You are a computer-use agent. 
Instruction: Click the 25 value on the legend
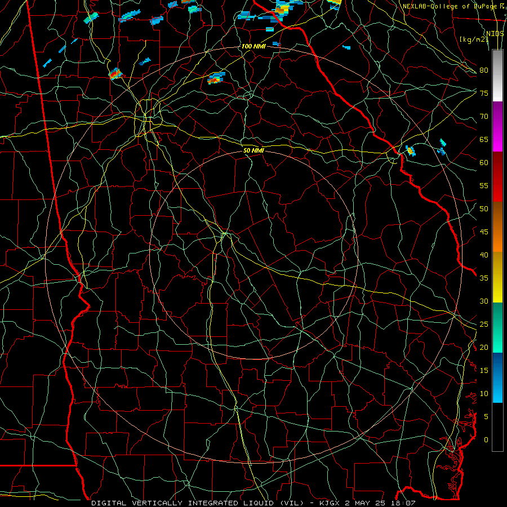coord(484,324)
